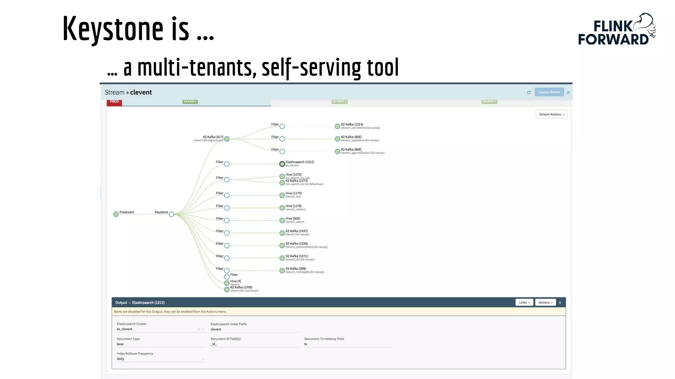Click the Output – Elasticsearch (1012) panel title
Image resolution: width=675 pixels, height=379 pixels.
click(140, 303)
